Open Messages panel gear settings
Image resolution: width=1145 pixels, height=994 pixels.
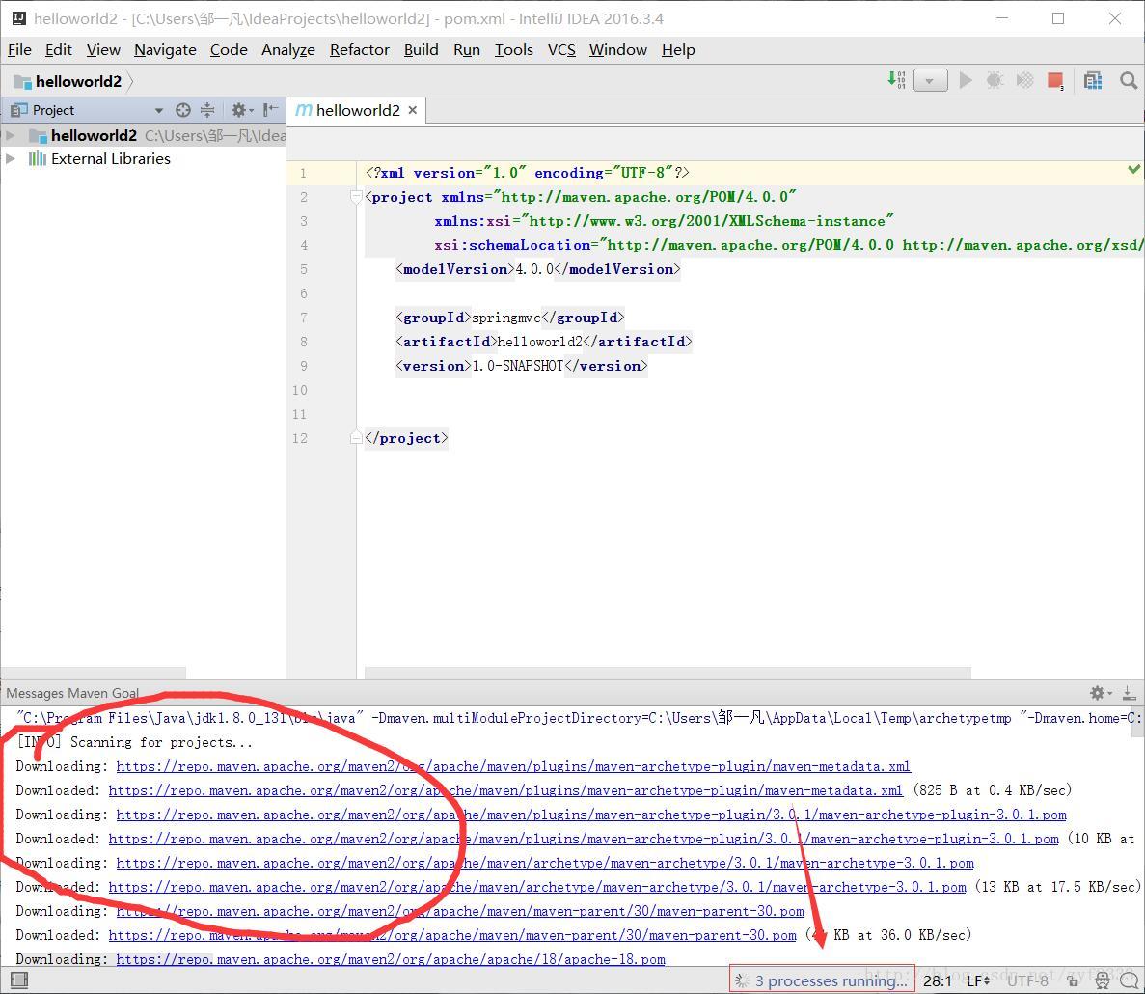pos(1101,692)
